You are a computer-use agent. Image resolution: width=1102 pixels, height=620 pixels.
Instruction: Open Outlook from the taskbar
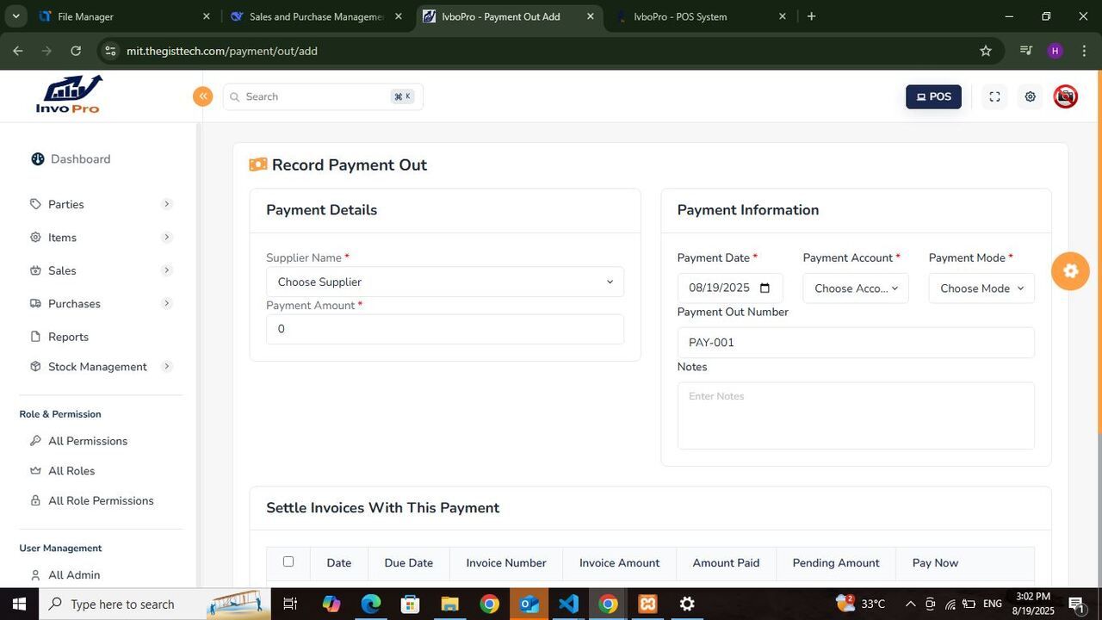tap(529, 604)
